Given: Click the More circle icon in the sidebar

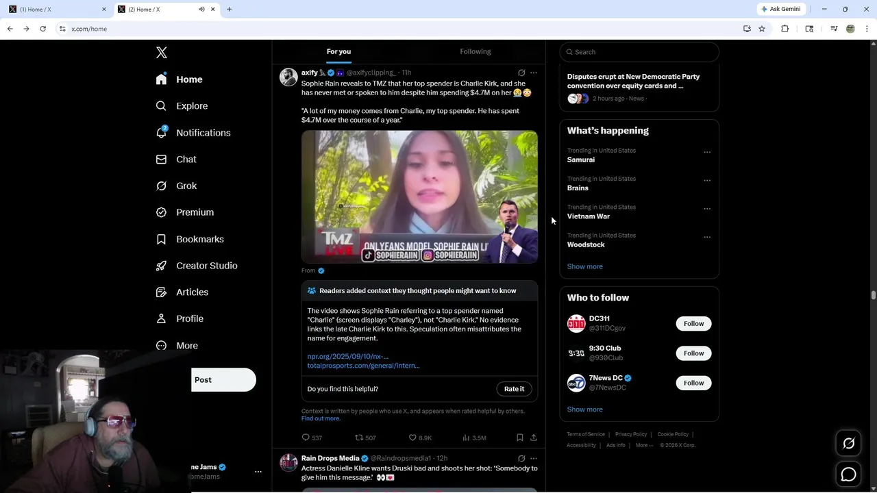Looking at the screenshot, I should [161, 346].
